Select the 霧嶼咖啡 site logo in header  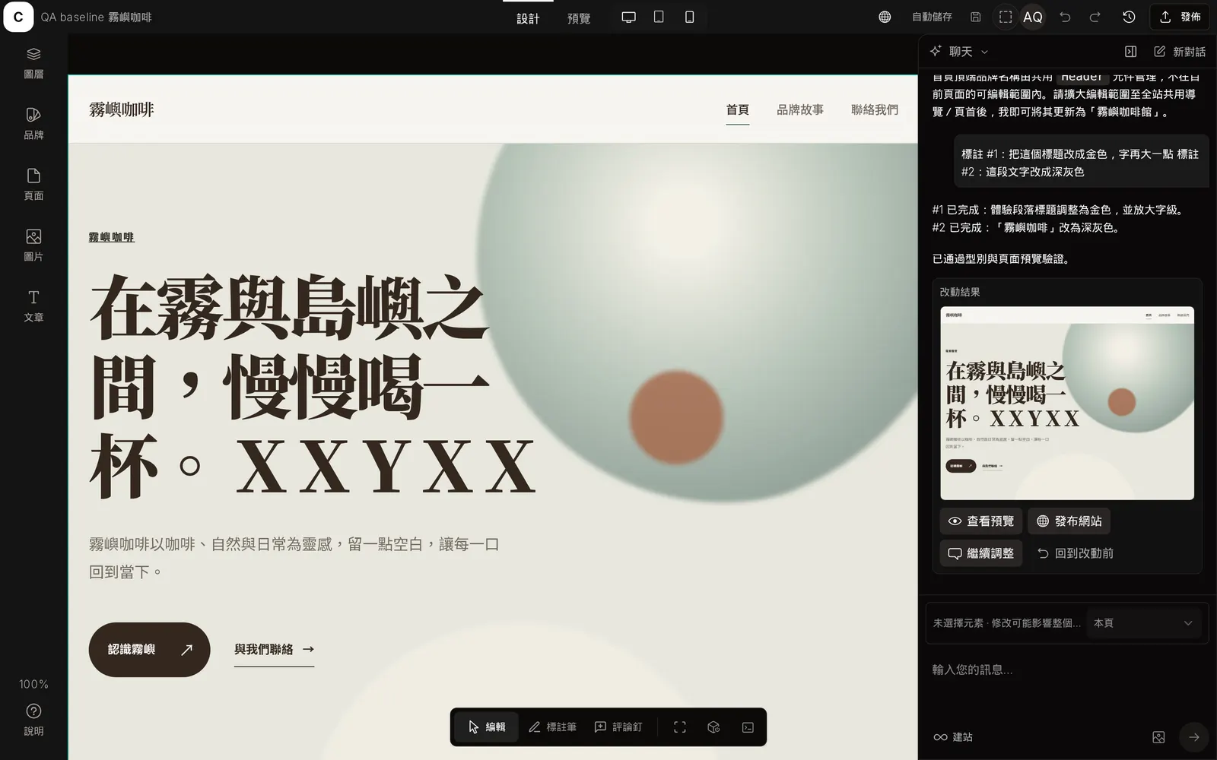pos(121,110)
